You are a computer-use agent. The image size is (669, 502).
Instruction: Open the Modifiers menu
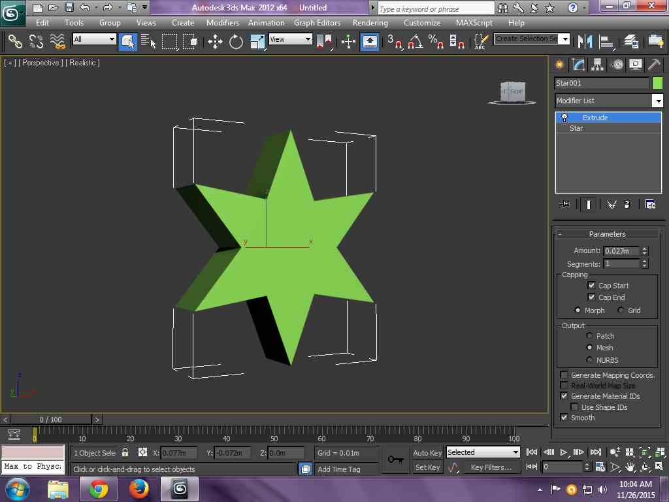223,22
